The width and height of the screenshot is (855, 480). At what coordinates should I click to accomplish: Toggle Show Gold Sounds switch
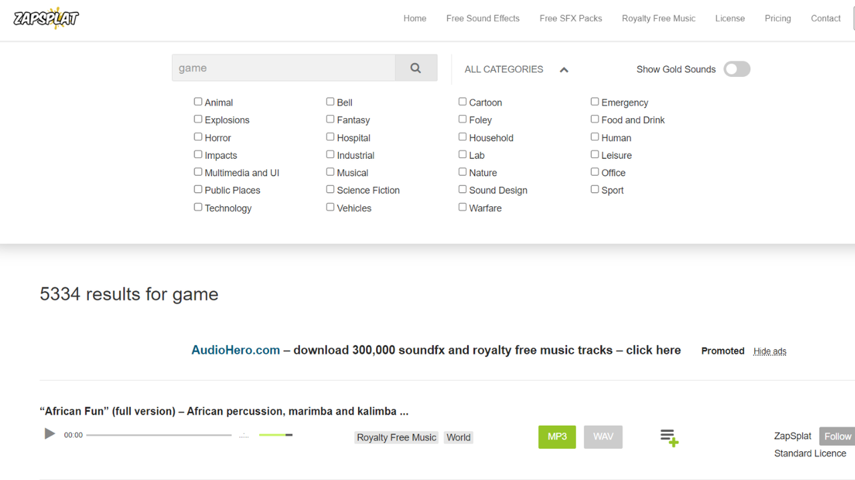[737, 69]
